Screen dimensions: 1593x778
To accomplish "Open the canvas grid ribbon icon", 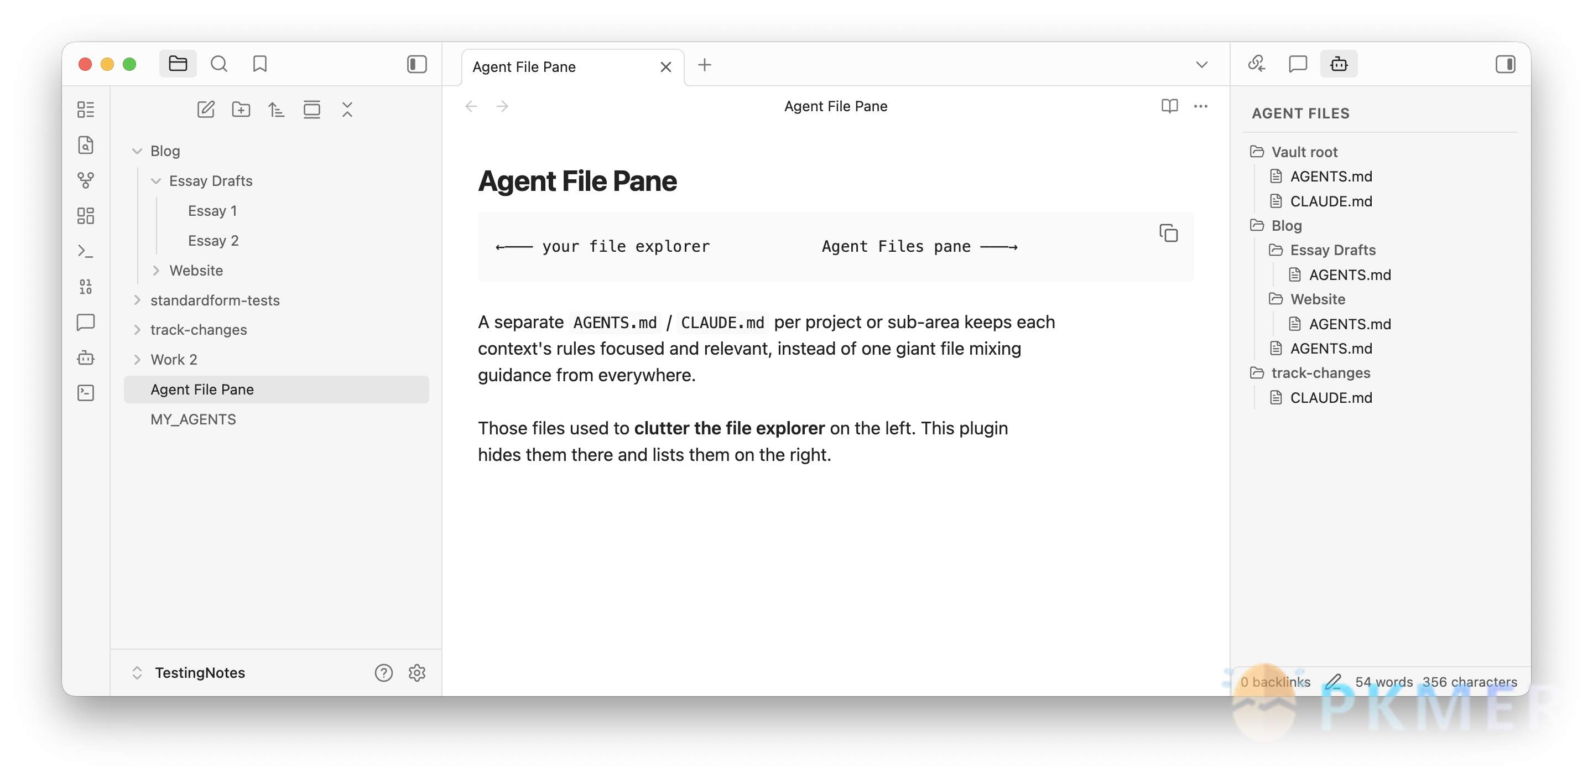I will pyautogui.click(x=85, y=215).
